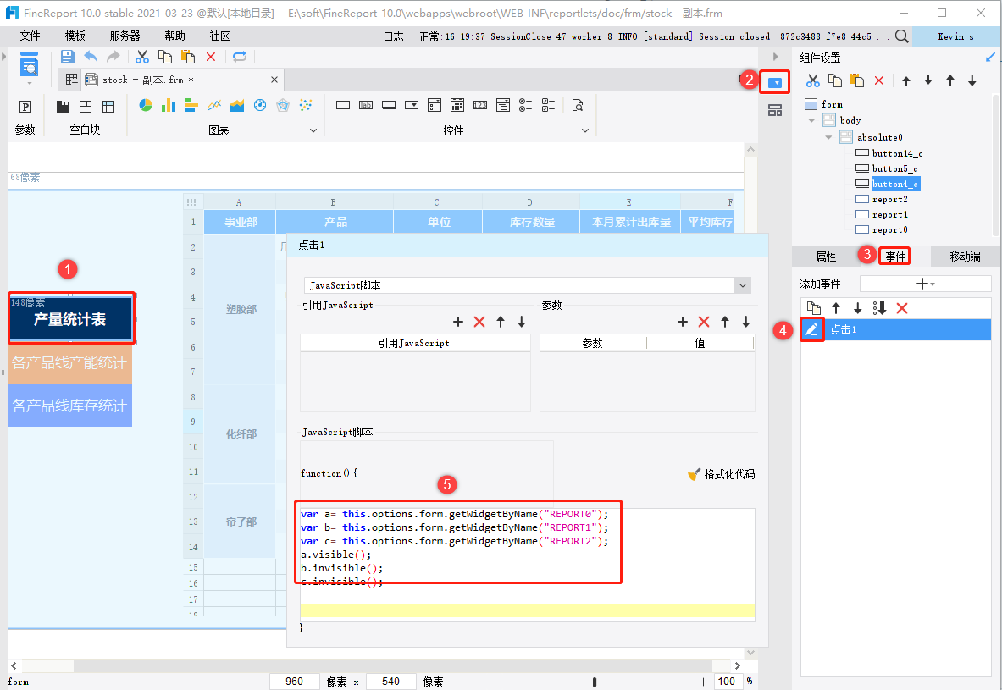Insert a column bar chart
Image resolution: width=1002 pixels, height=690 pixels.
(169, 105)
